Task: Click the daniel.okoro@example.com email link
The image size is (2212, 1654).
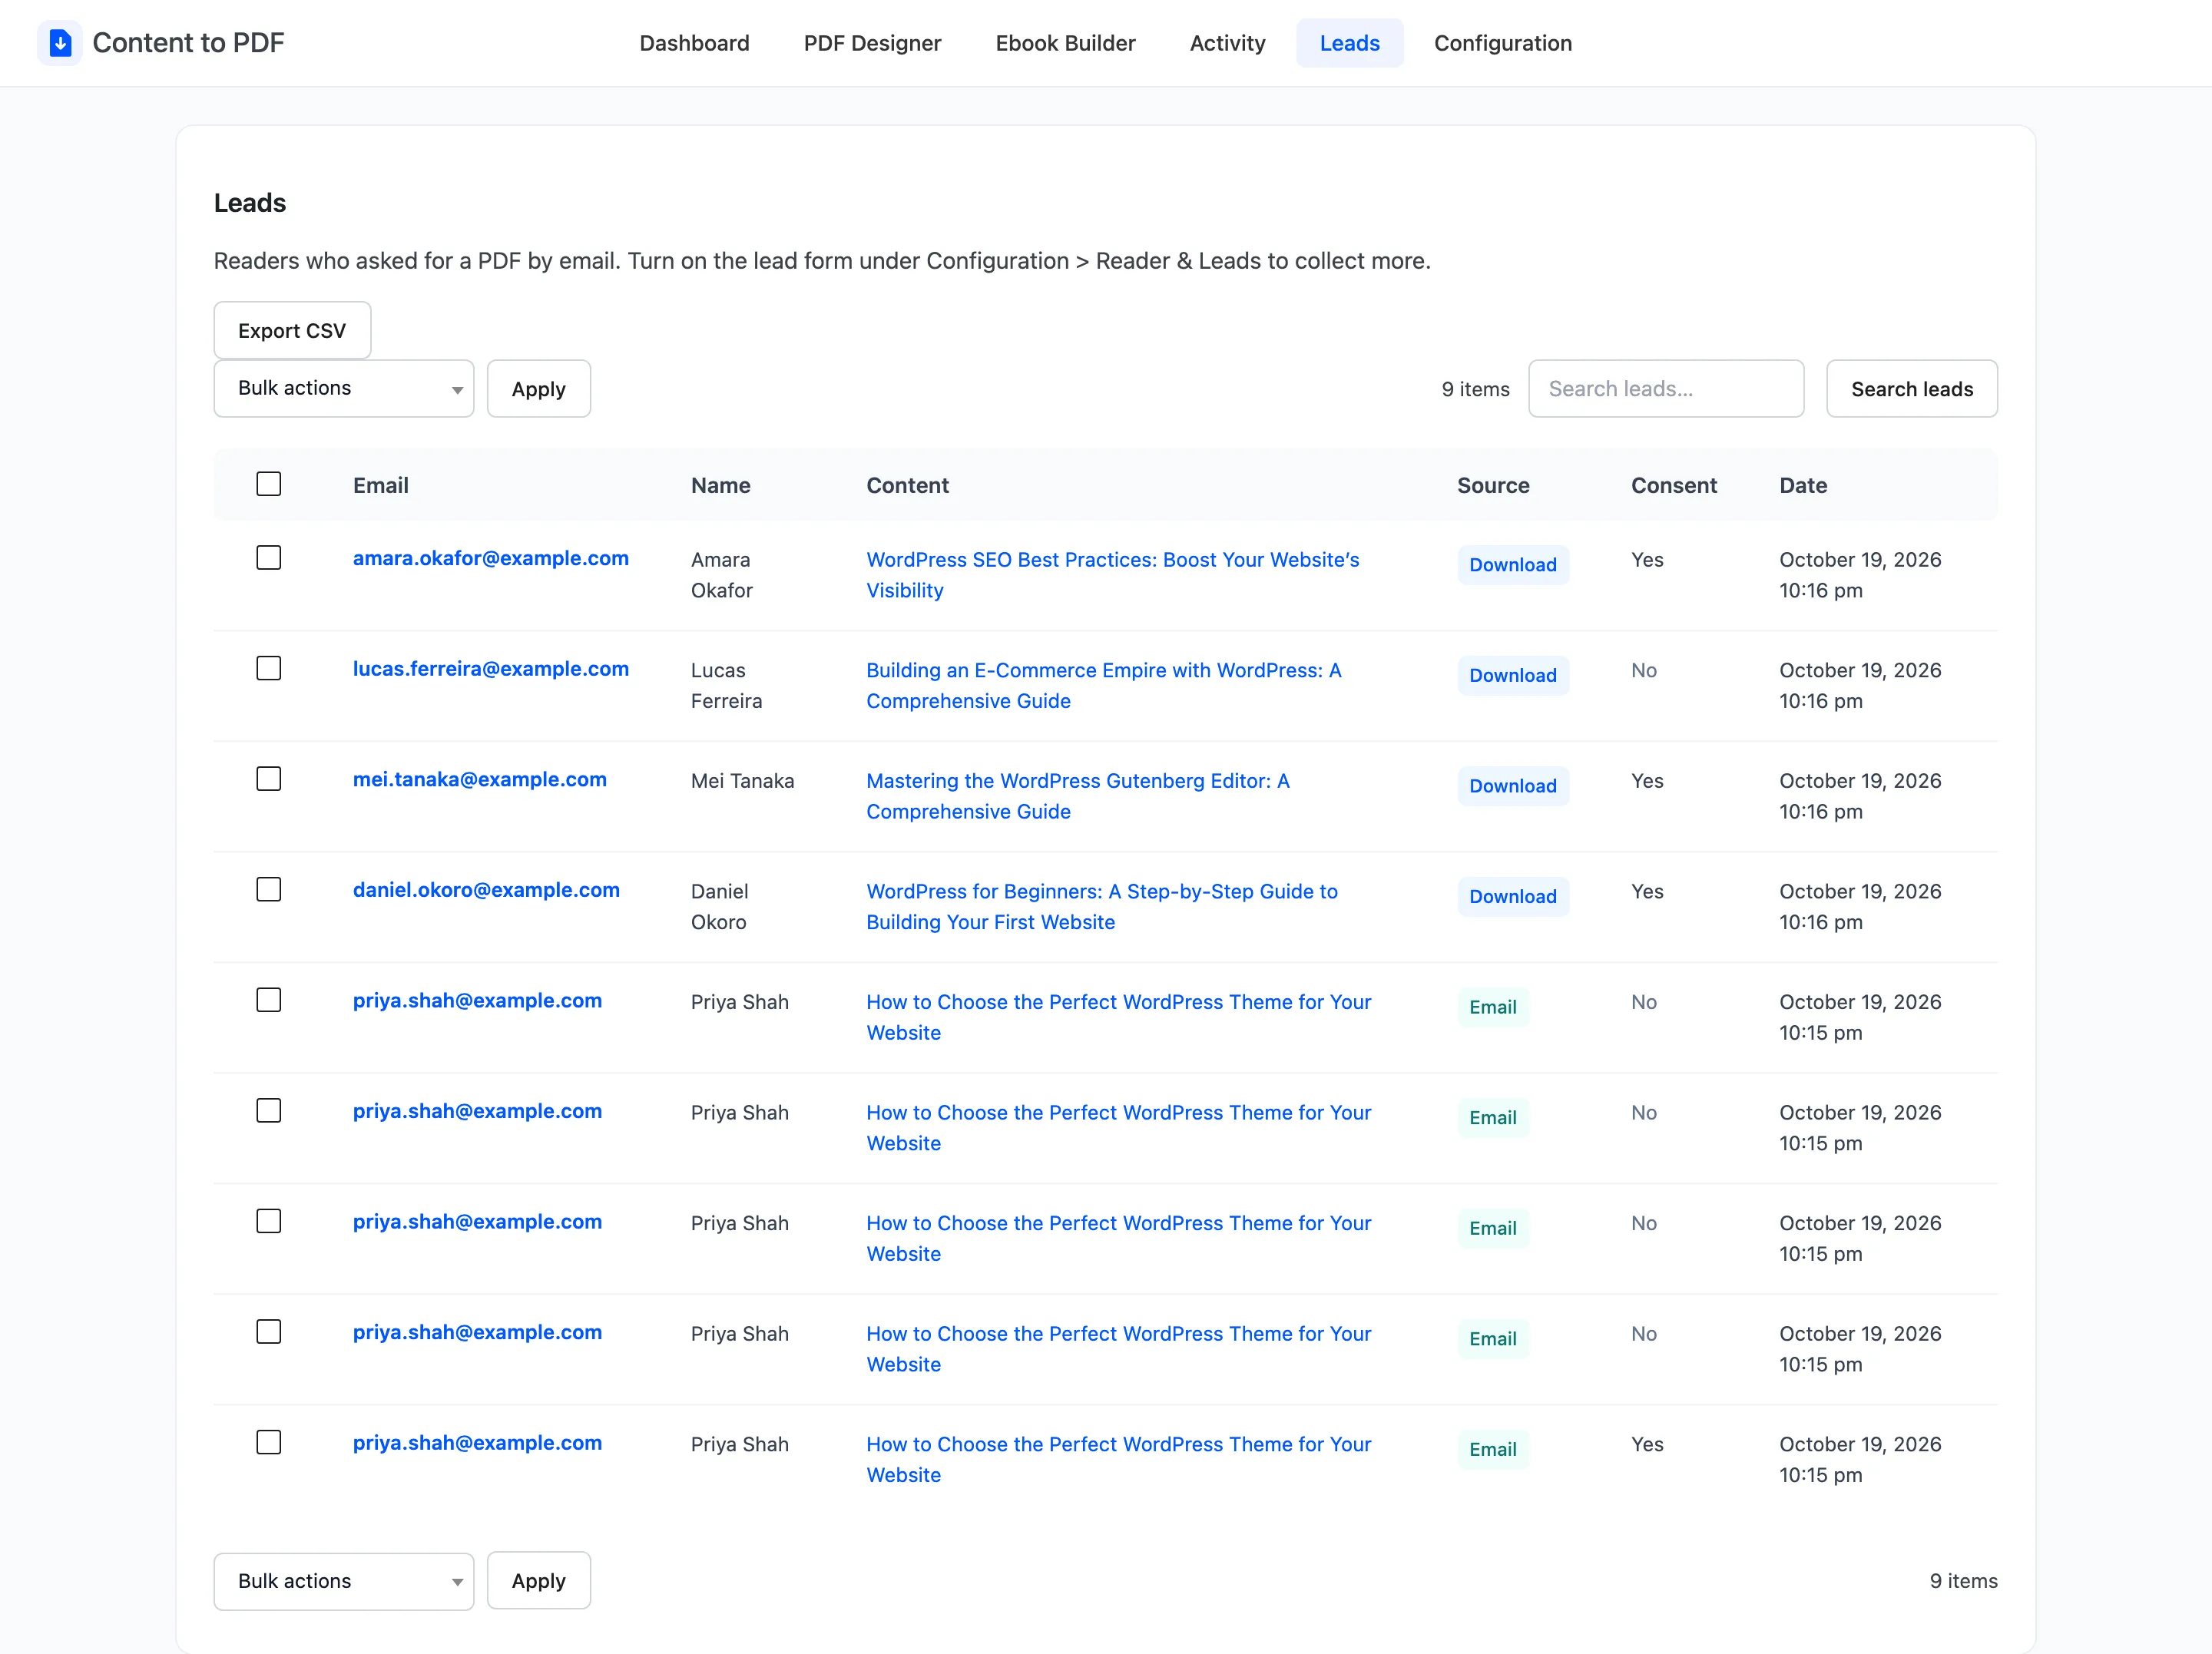Action: (486, 889)
